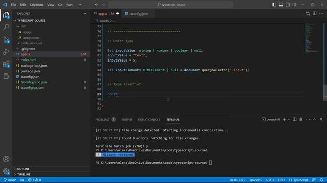This screenshot has width=327, height=183.
Task: Toggle the secondary side bar layout icon
Action: pos(288,5)
